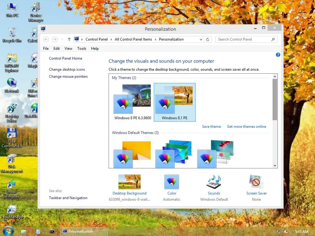315x236 pixels.
Task: Open the Help menu
Action: pyautogui.click(x=95, y=48)
